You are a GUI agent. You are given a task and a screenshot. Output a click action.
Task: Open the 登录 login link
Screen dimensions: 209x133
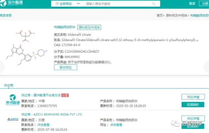(x=192, y=3)
